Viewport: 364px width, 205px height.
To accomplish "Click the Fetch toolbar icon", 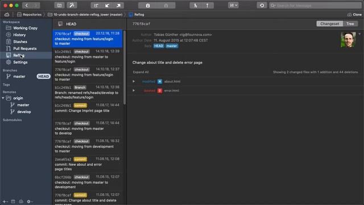I will pos(96,5).
